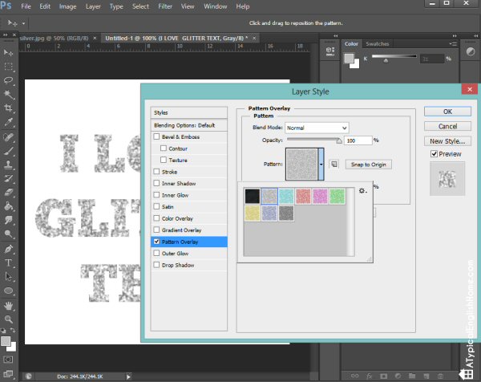
Task: Adjust the Opacity slider handle
Action: click(339, 140)
